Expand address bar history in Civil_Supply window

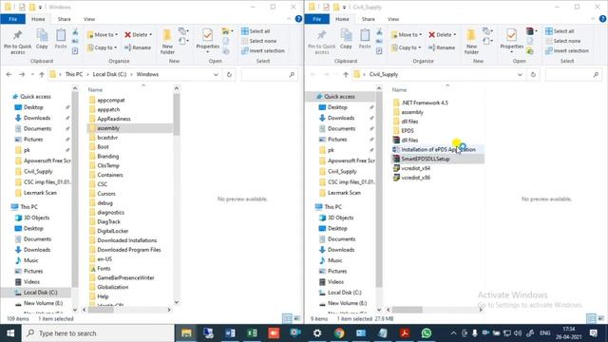pyautogui.click(x=520, y=74)
